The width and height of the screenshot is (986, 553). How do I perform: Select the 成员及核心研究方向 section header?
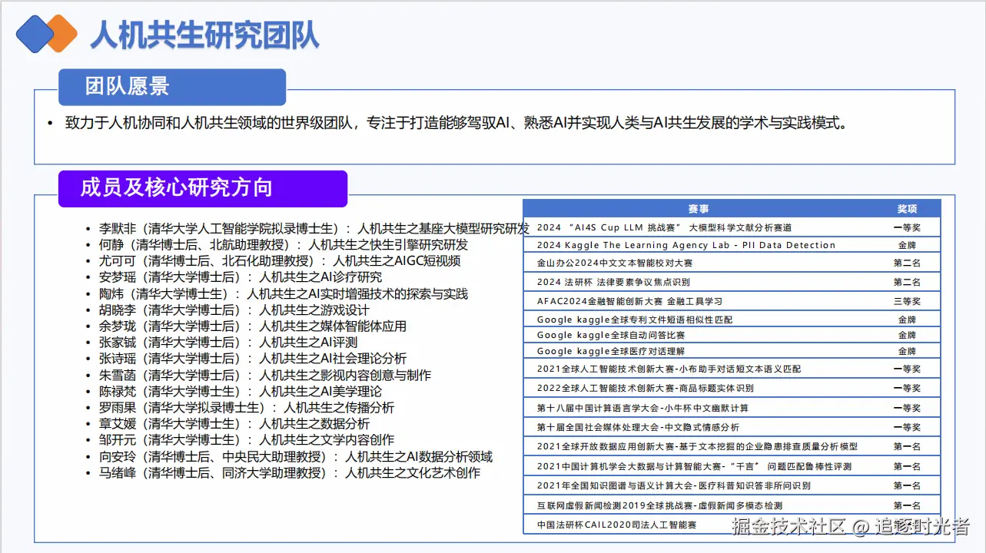pyautogui.click(x=203, y=188)
